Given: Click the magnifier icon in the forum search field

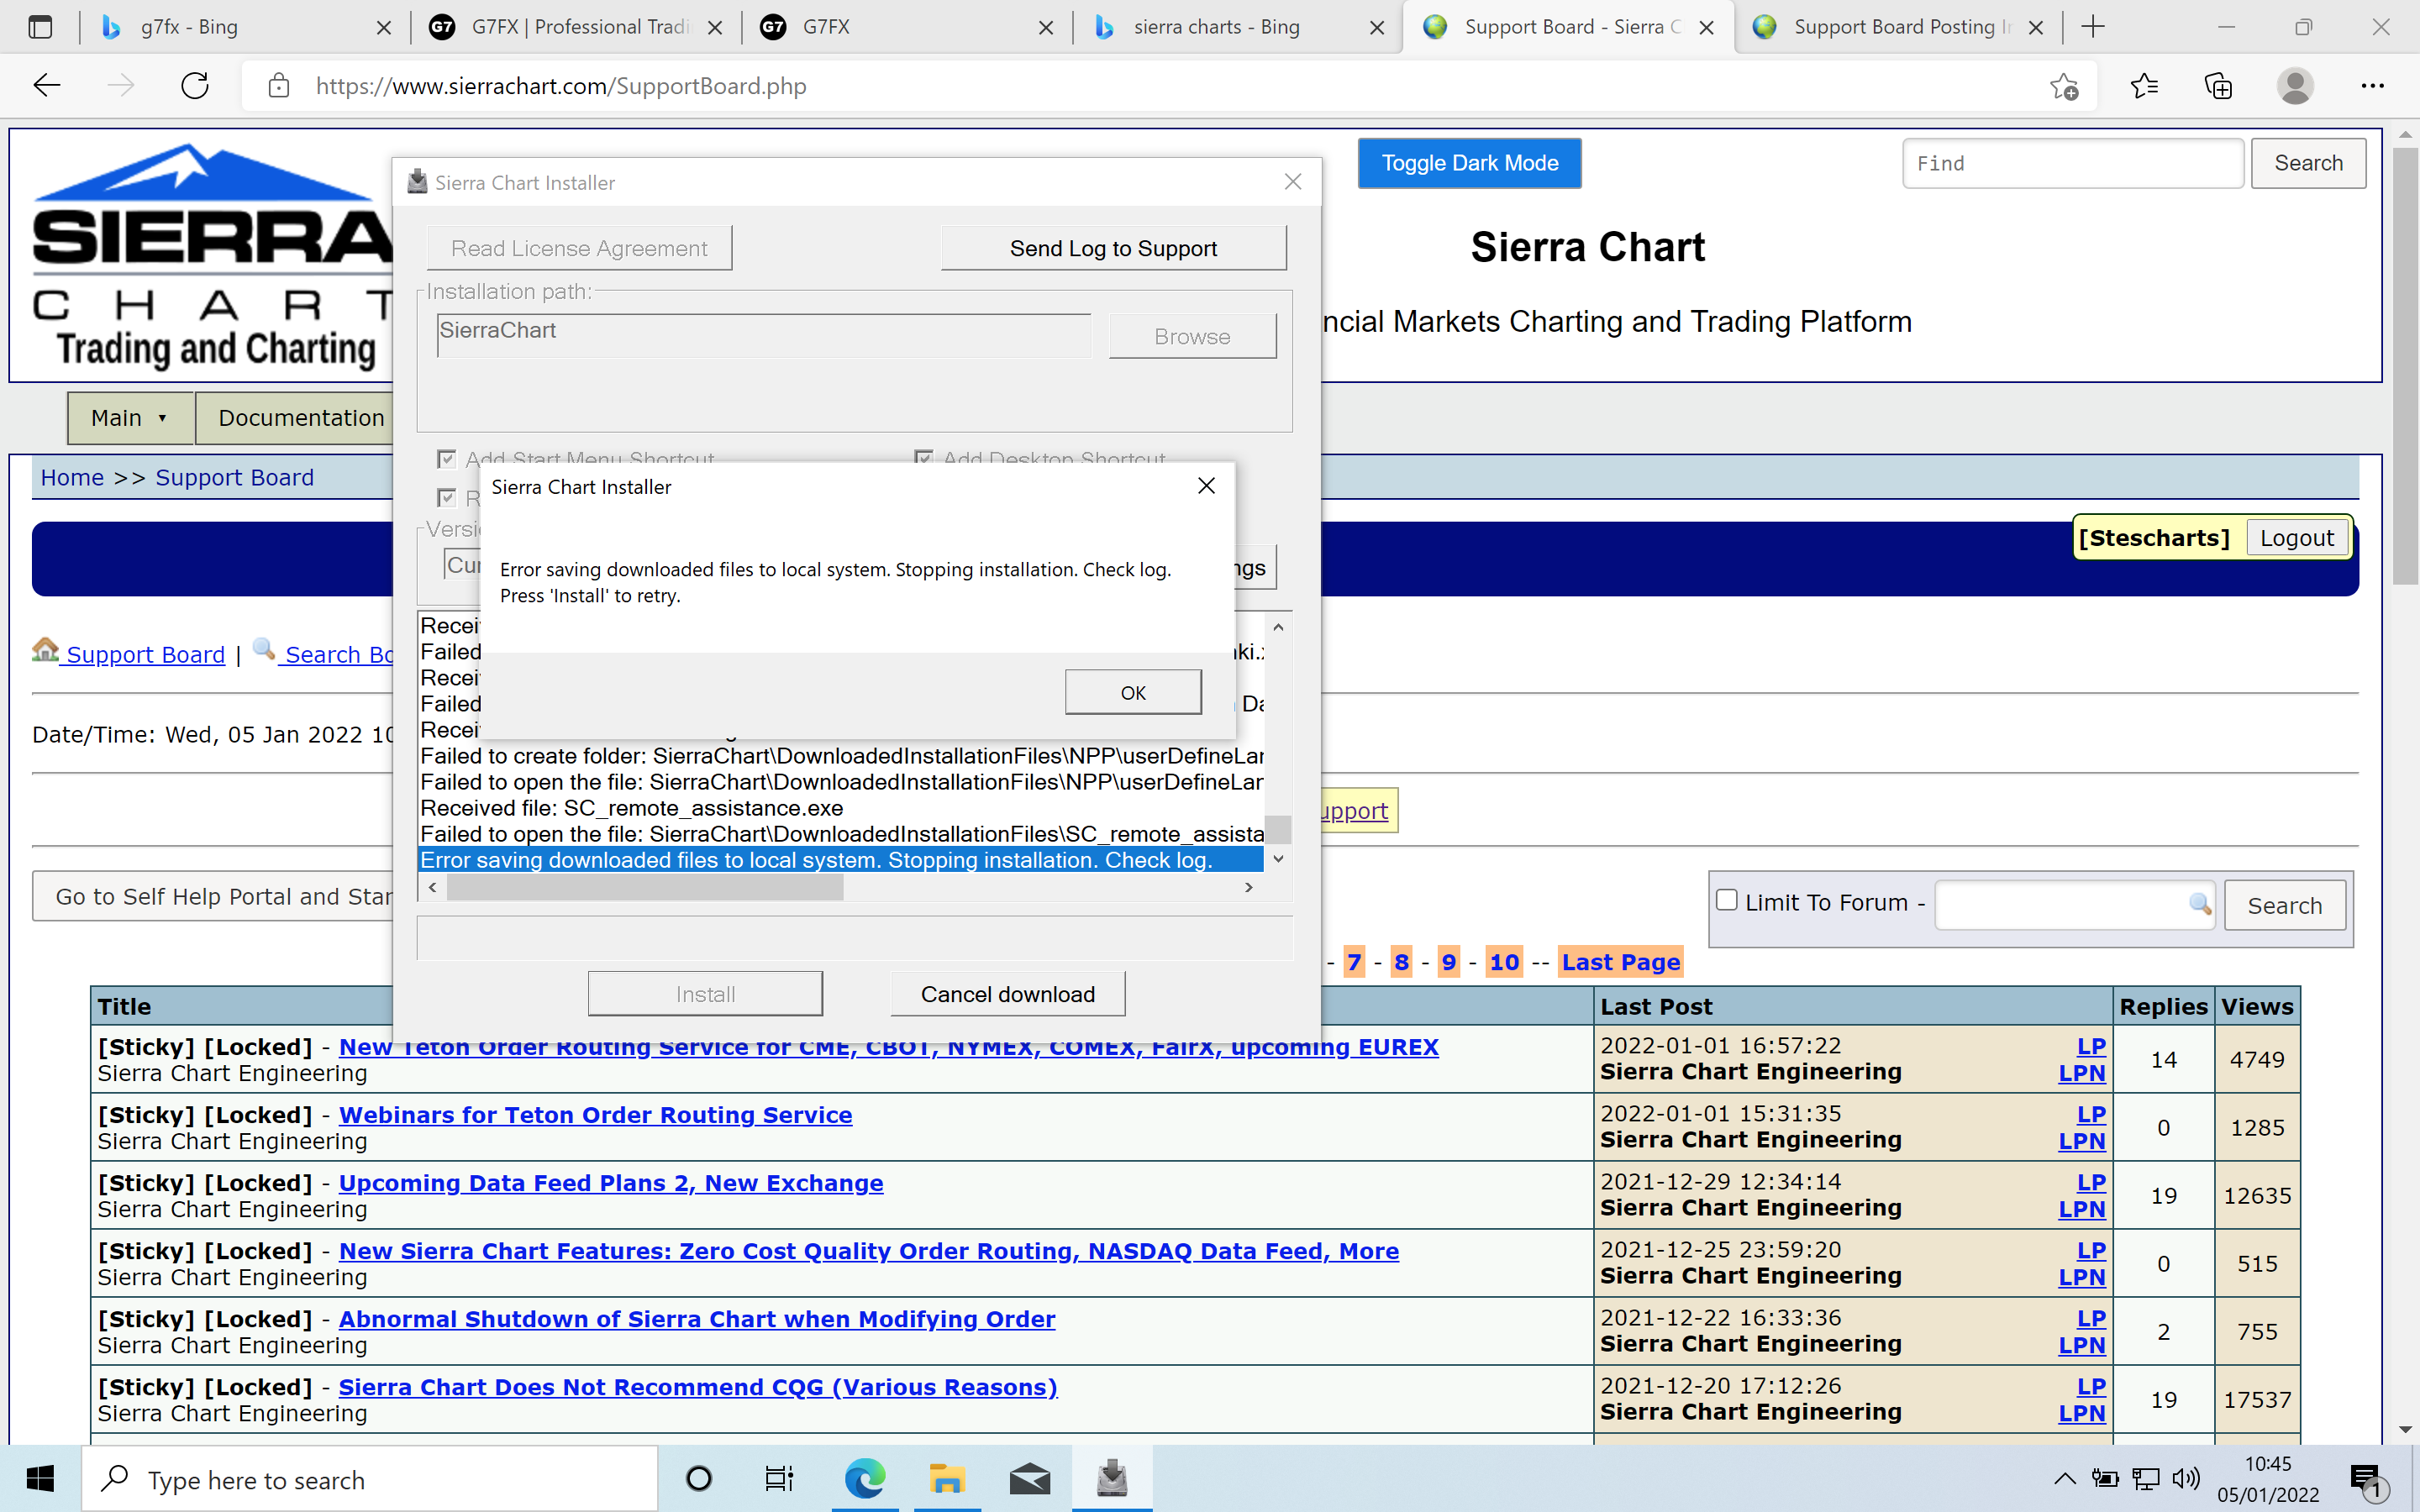Looking at the screenshot, I should (2199, 904).
